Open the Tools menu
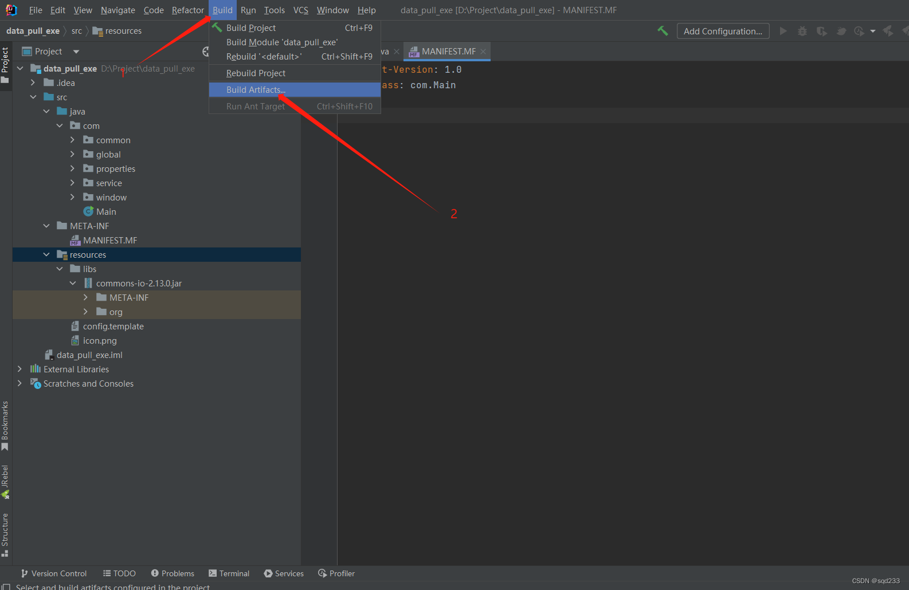 pos(274,10)
